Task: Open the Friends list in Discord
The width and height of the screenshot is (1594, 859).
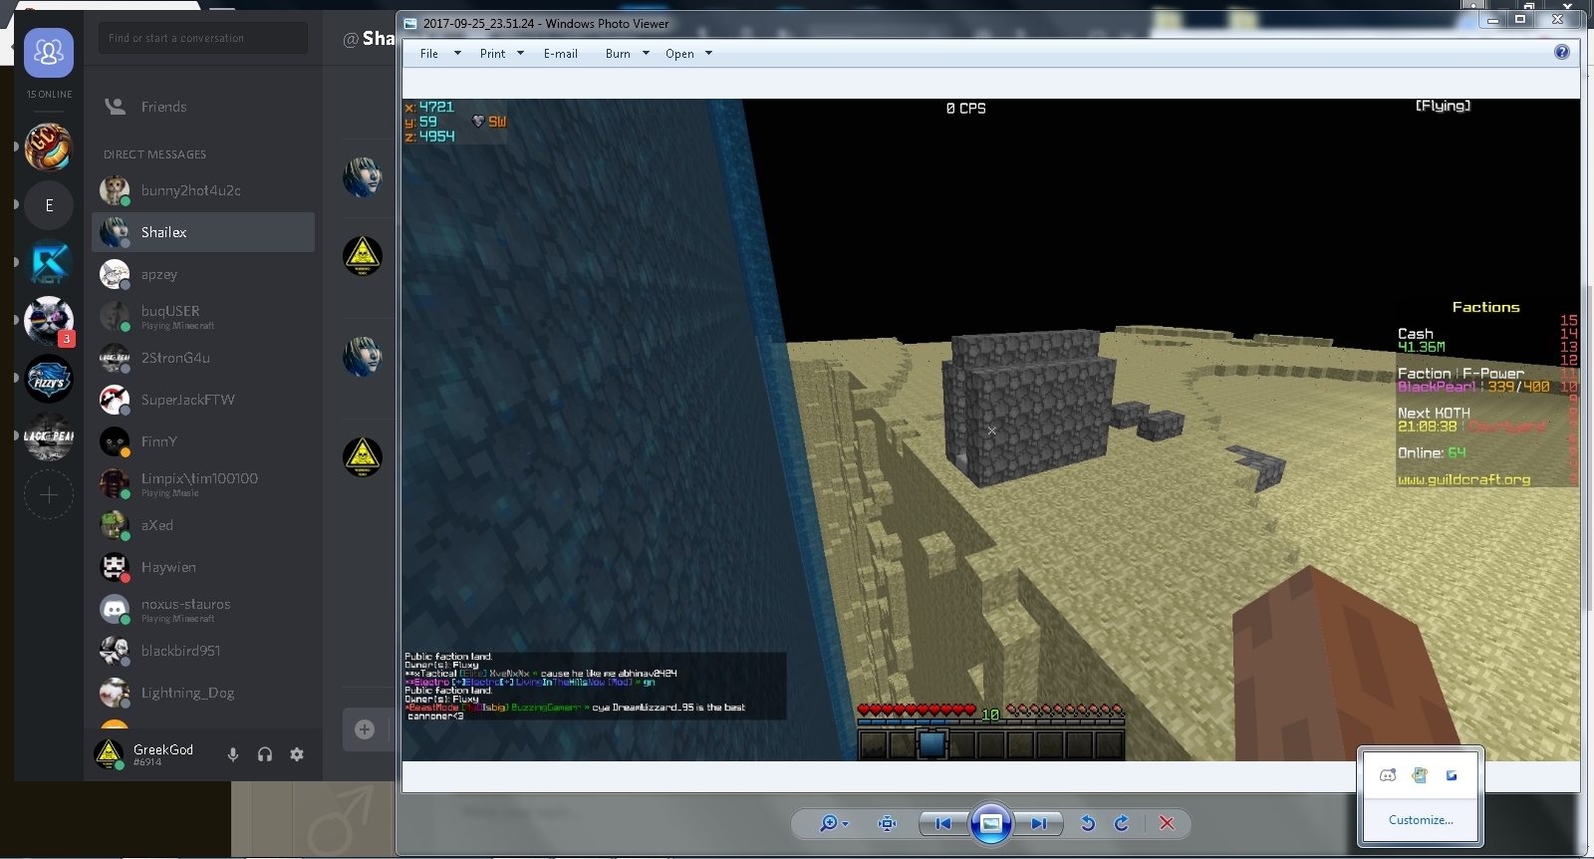Action: [x=203, y=107]
